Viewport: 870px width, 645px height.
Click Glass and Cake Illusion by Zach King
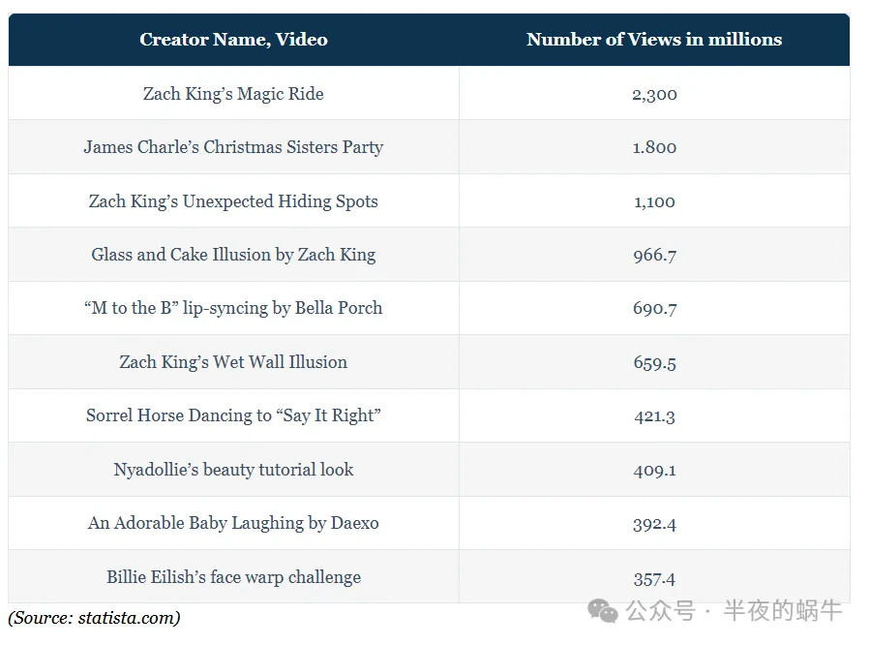[233, 255]
